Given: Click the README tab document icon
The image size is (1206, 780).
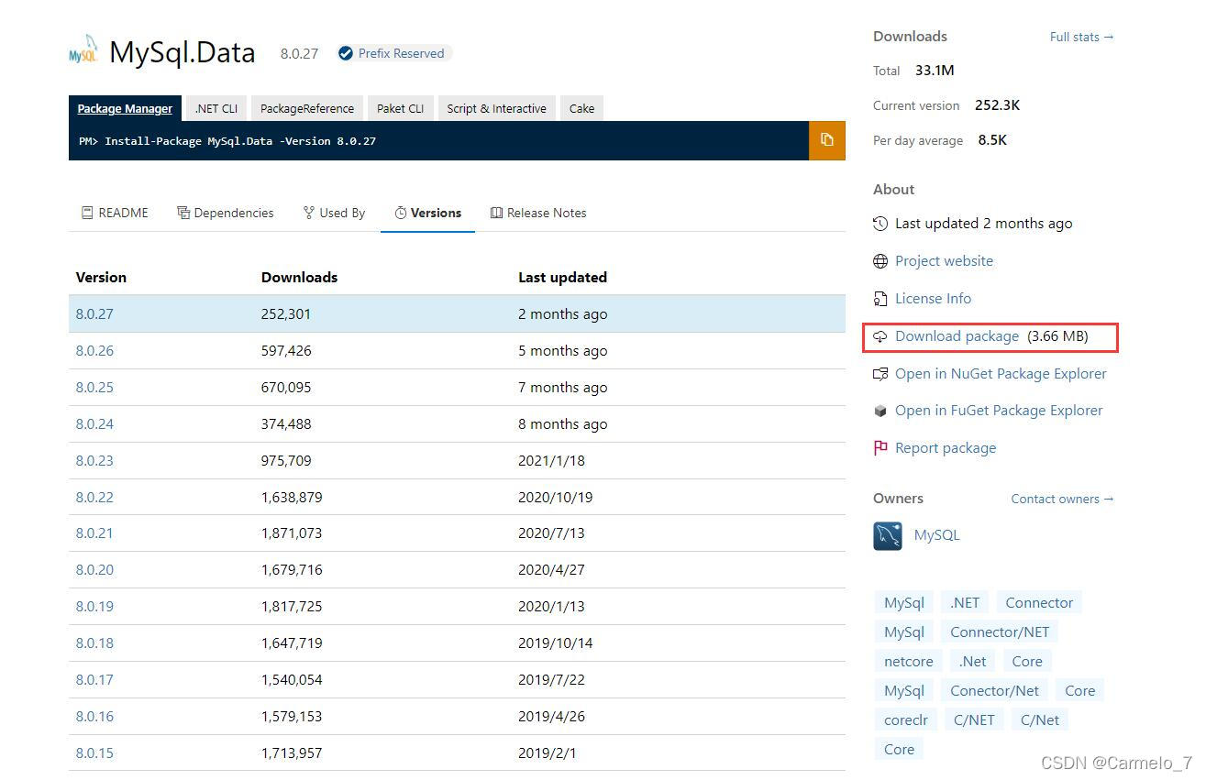Looking at the screenshot, I should [87, 213].
